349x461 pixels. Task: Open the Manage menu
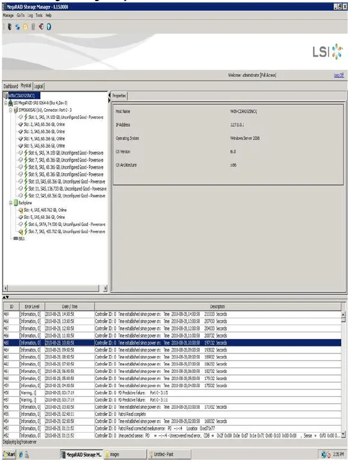coord(8,15)
